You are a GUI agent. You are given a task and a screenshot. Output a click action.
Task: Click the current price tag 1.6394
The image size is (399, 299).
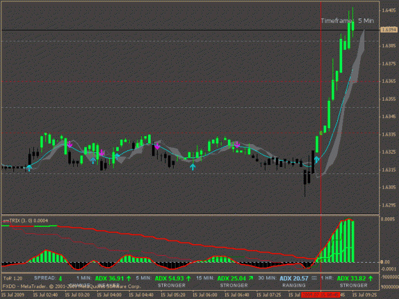pyautogui.click(x=389, y=30)
